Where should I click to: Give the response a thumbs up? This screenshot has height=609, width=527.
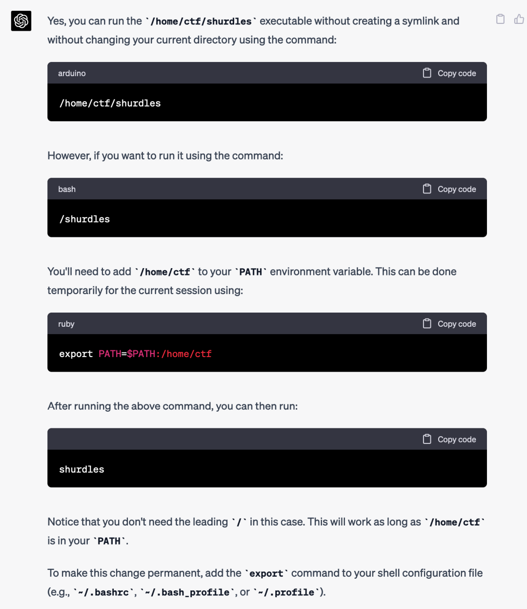point(519,19)
